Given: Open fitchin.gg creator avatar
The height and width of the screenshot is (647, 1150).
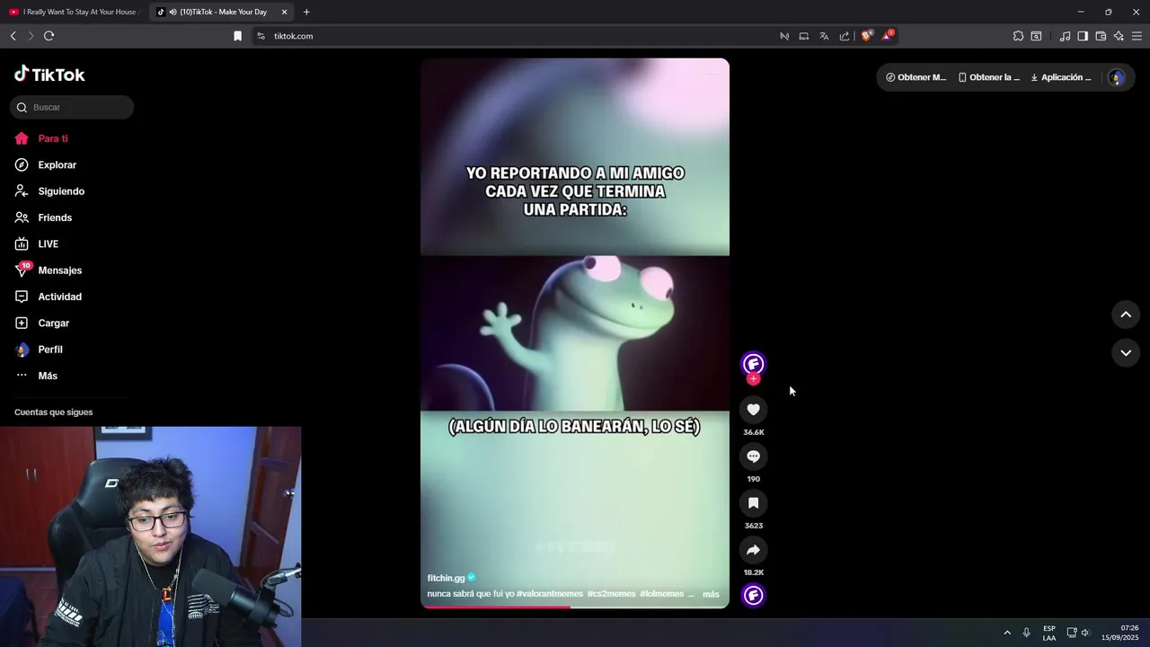Looking at the screenshot, I should coord(754,363).
